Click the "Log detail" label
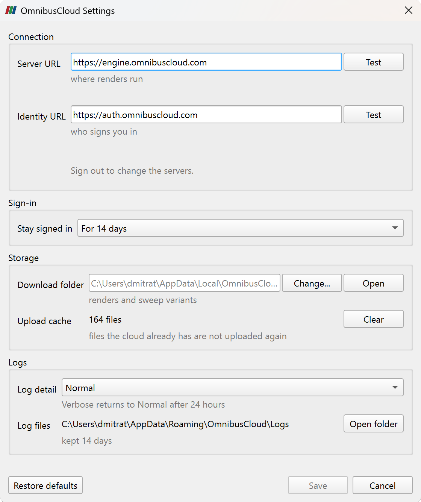421x502 pixels. 37,390
